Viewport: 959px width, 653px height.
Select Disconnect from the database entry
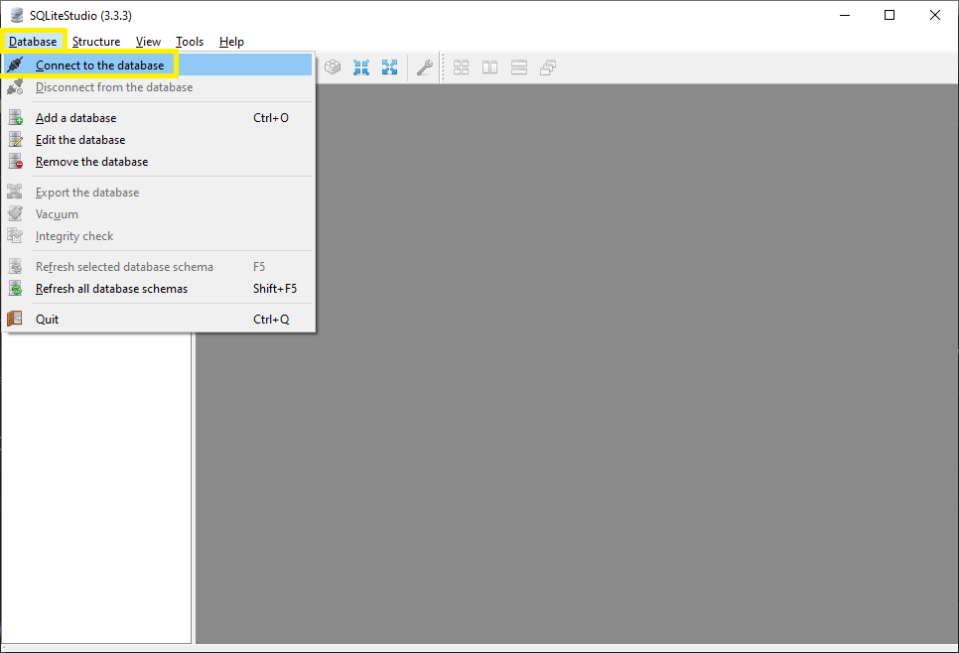click(x=158, y=87)
